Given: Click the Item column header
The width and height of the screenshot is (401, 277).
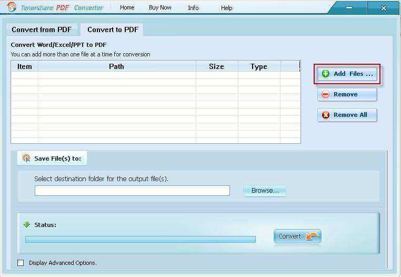Looking at the screenshot, I should pyautogui.click(x=25, y=66).
